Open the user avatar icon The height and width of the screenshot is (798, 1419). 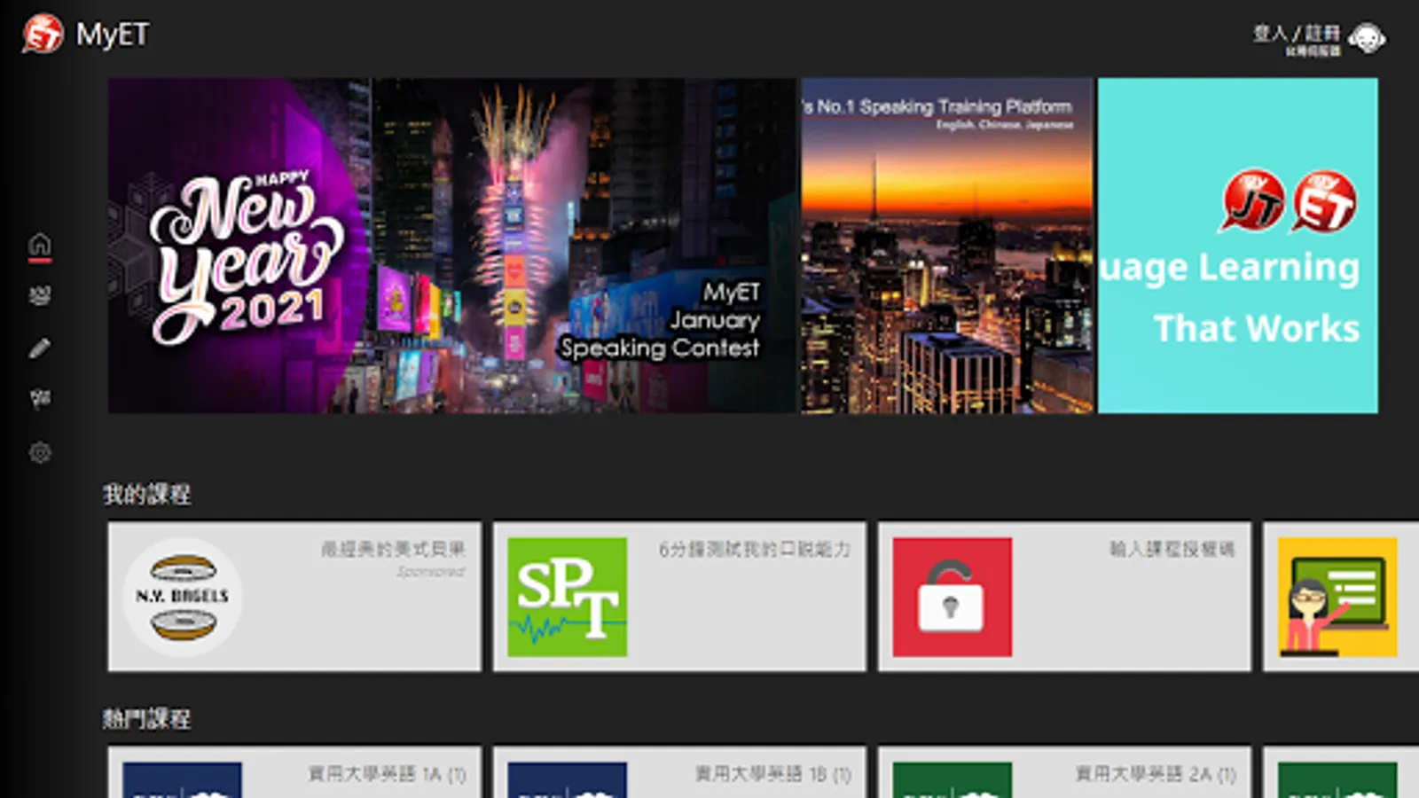[1367, 38]
